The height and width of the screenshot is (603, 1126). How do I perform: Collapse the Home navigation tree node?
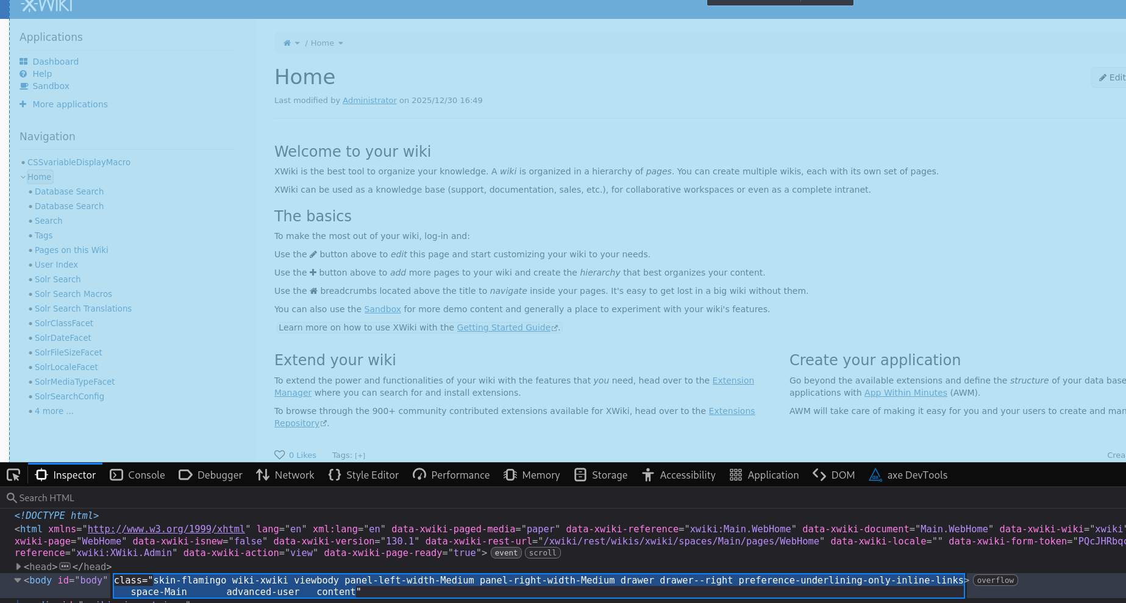pyautogui.click(x=23, y=177)
